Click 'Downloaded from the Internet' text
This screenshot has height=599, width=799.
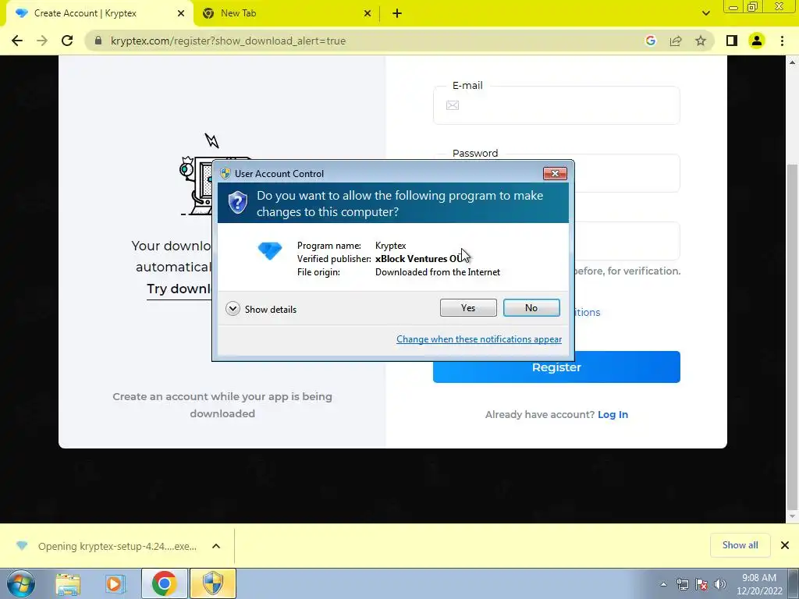click(438, 272)
